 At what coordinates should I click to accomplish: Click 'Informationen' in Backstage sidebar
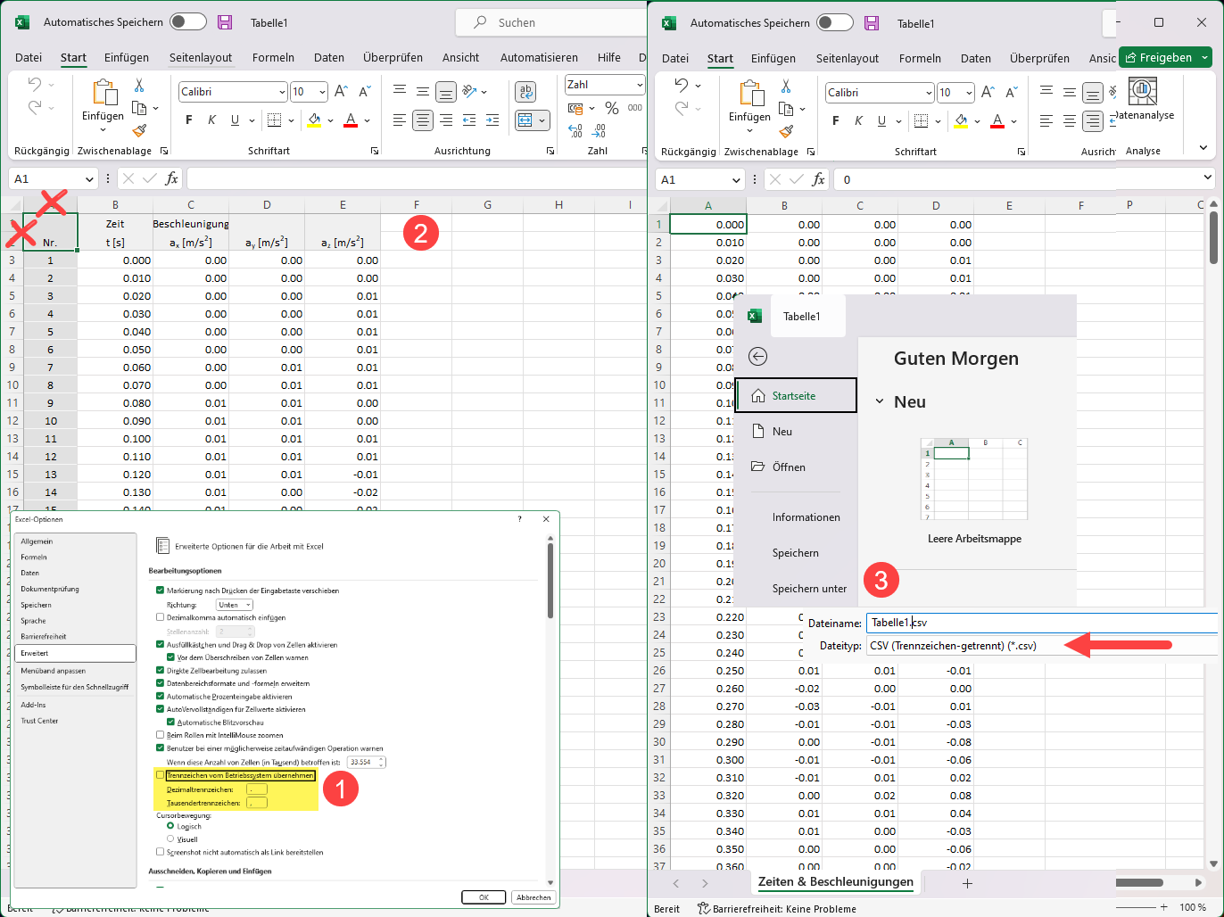(x=806, y=517)
